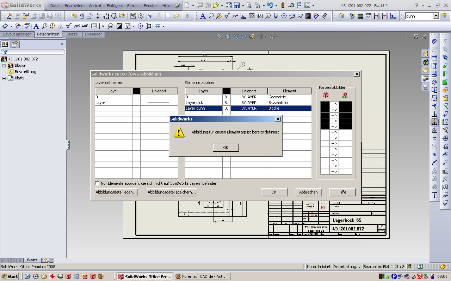Click Abbildungsdatei speichern button
Viewport: 451px width, 281px height.
(x=172, y=192)
